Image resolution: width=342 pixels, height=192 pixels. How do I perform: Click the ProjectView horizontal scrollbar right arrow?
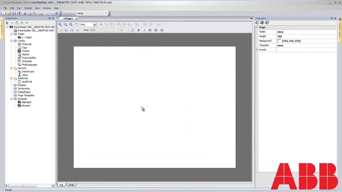[x=53, y=185]
